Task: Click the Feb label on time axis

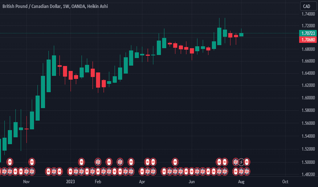Action: click(x=98, y=182)
